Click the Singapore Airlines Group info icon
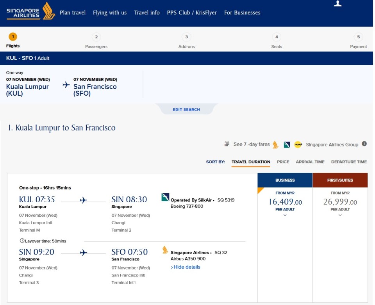Screen dimensions: 375x305 (364, 144)
